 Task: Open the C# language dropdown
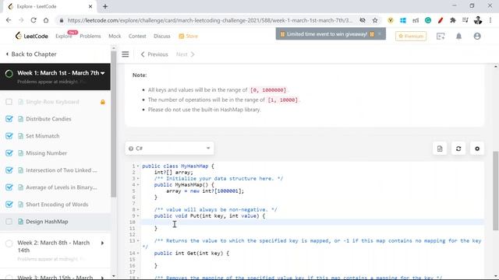(169, 149)
